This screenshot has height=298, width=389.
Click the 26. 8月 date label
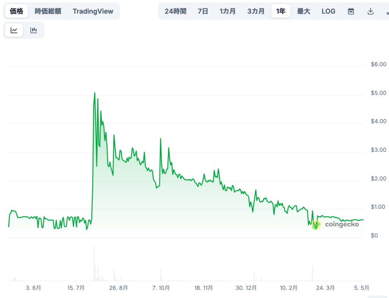tap(119, 288)
